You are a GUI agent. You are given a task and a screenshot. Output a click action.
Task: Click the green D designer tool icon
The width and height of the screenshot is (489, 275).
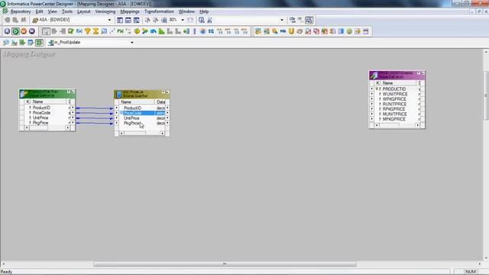pyautogui.click(x=15, y=31)
